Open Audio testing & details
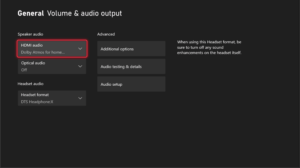The image size is (300, 168). tap(131, 66)
